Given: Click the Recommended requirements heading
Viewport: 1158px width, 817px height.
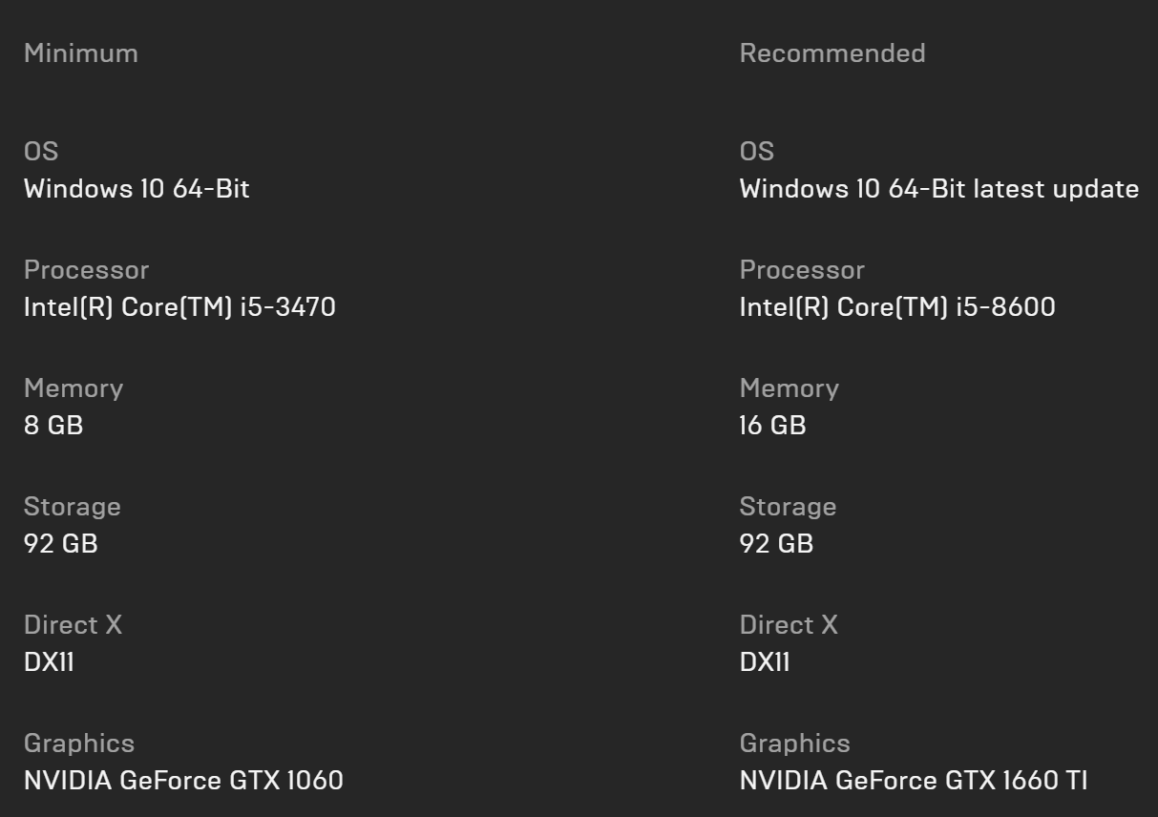Looking at the screenshot, I should [x=832, y=53].
